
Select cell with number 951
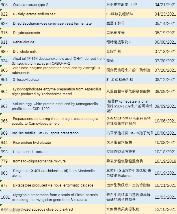coord(6,79)
